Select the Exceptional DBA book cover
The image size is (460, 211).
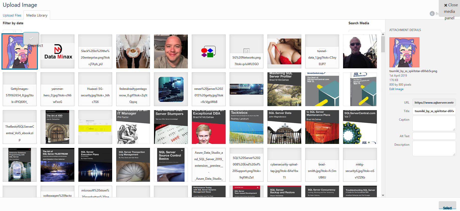(x=209, y=127)
